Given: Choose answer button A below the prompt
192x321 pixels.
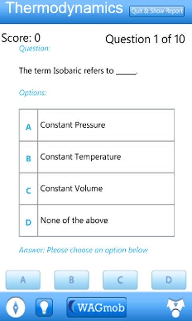Looking at the screenshot, I should click(23, 280).
